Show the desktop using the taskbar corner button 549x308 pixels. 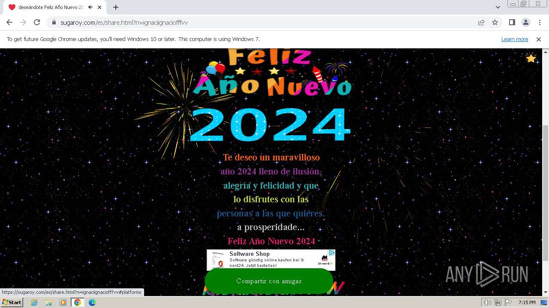544,302
